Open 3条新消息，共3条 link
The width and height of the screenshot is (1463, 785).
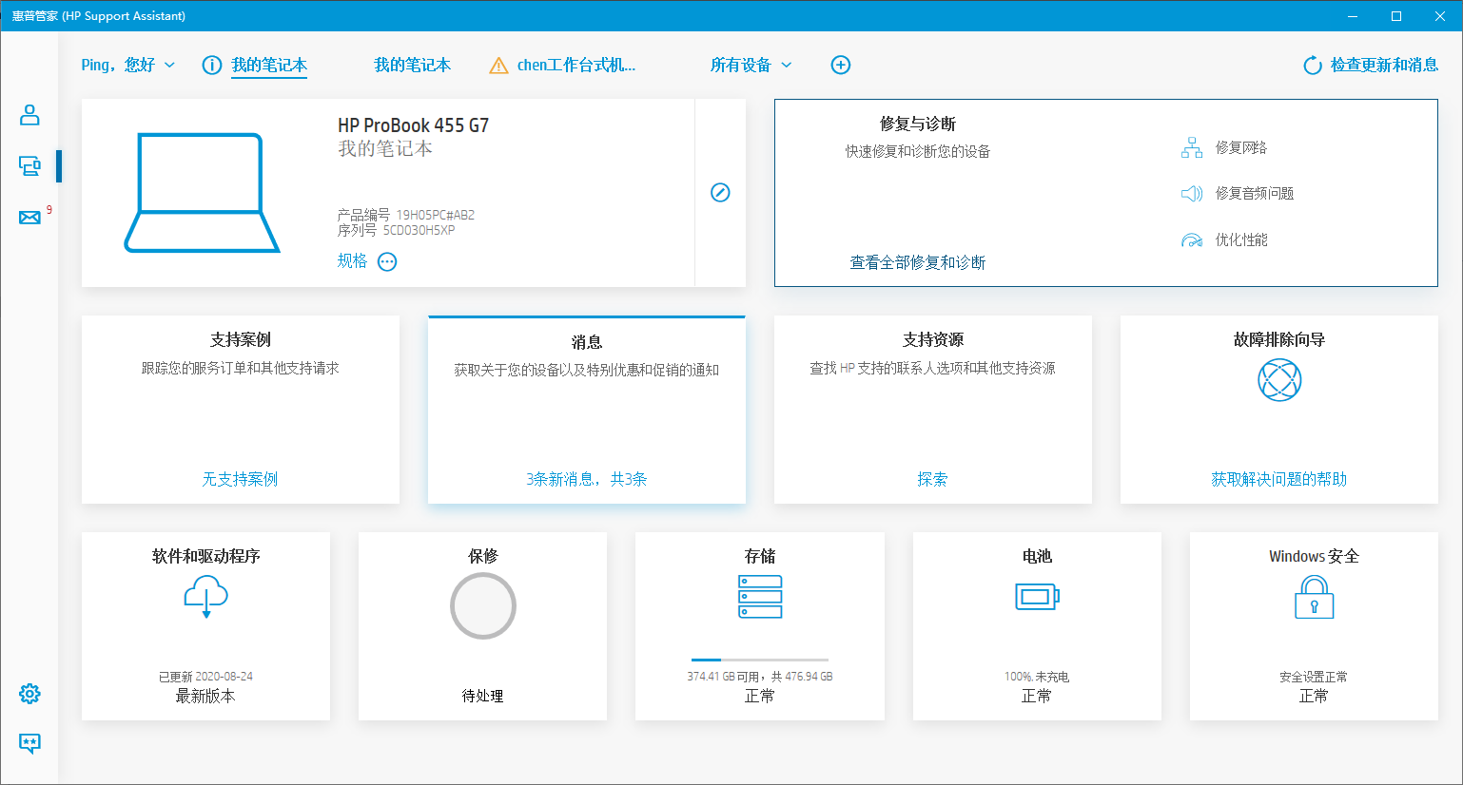tap(587, 479)
